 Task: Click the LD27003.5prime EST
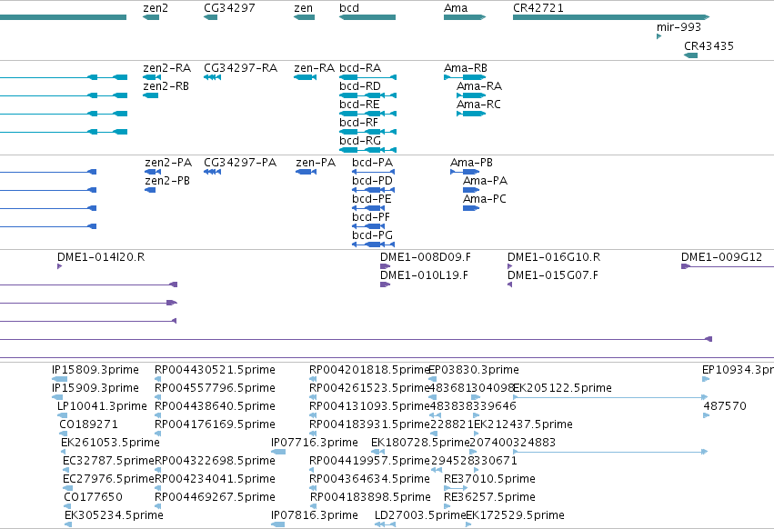(x=385, y=524)
